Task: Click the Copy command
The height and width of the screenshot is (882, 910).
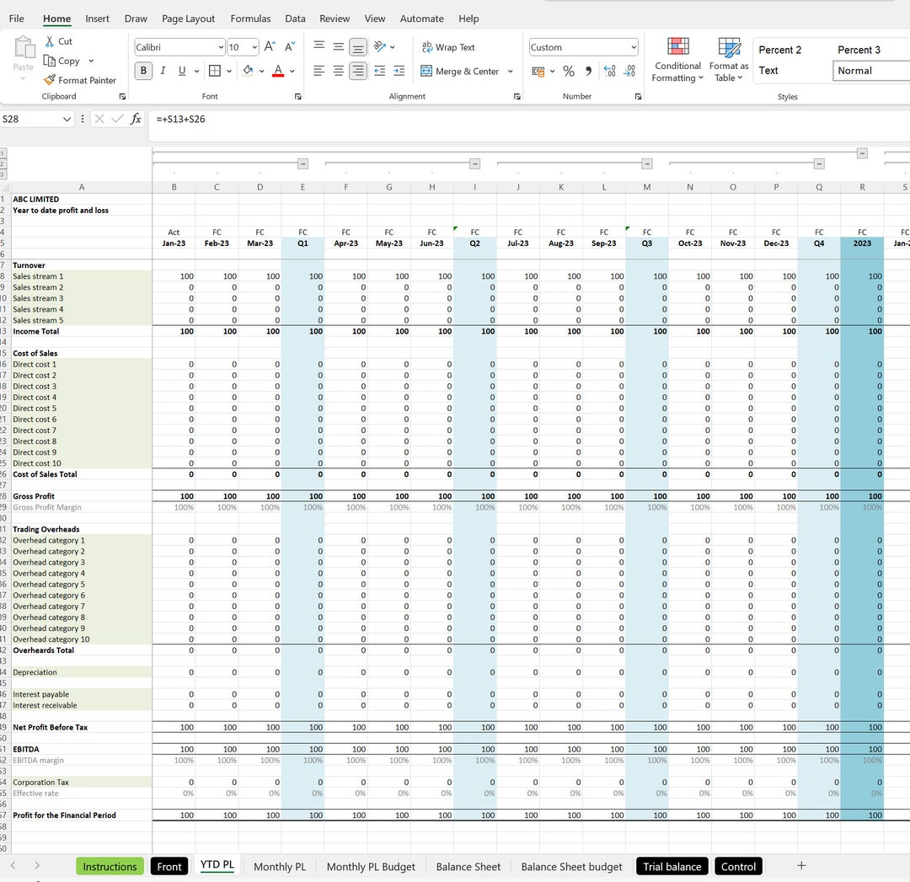Action: (67, 61)
